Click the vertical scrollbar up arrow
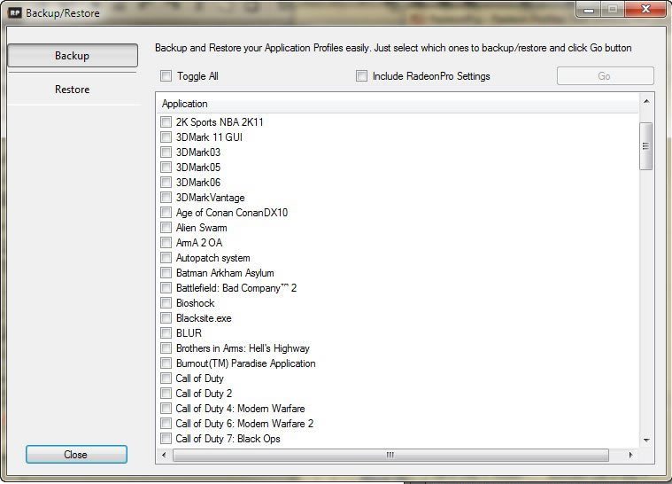The height and width of the screenshot is (484, 672). (646, 101)
